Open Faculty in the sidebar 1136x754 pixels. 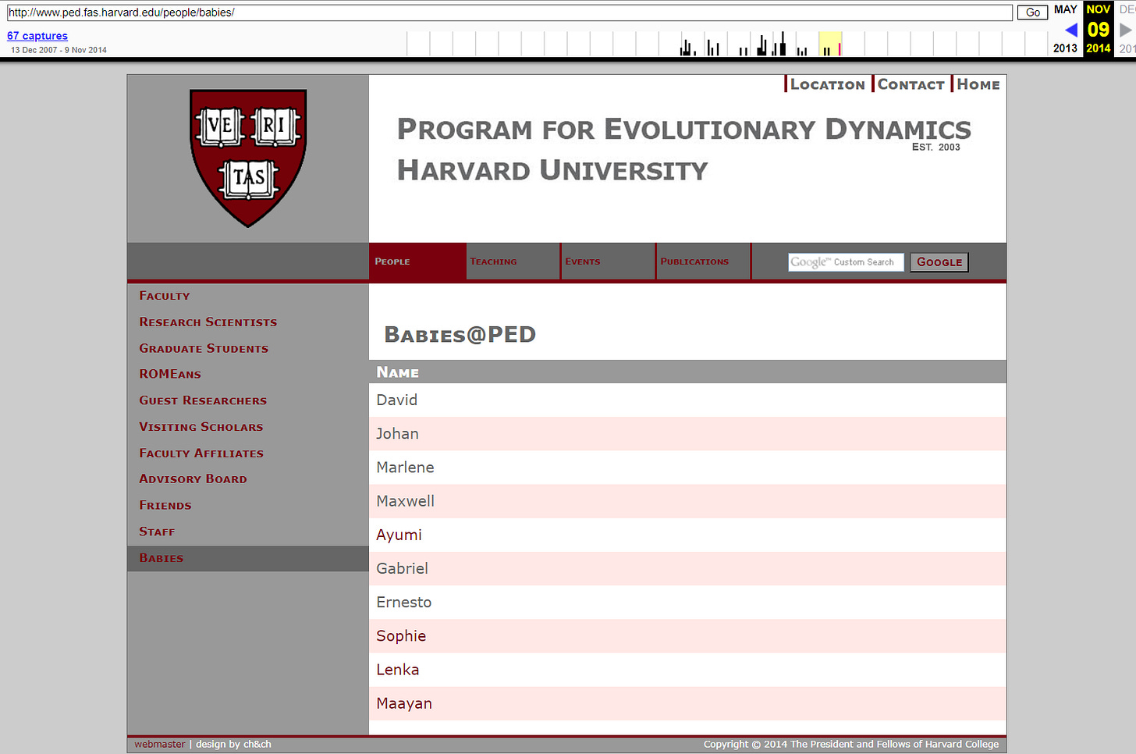165,296
